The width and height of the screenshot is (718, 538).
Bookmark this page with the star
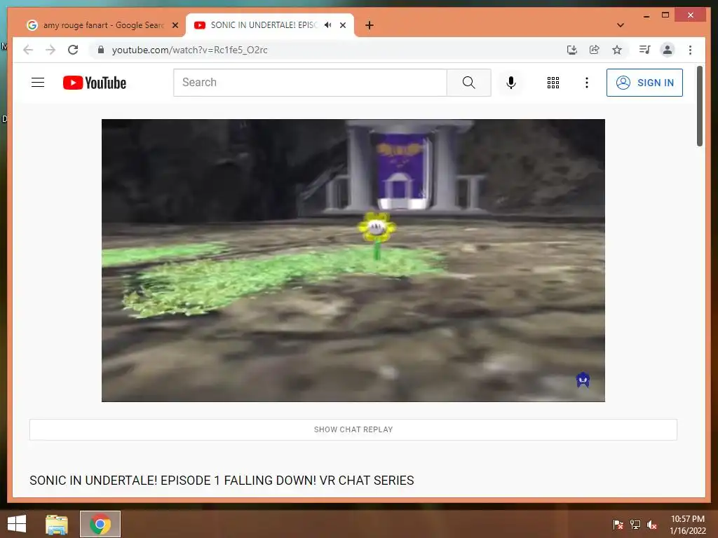[617, 50]
